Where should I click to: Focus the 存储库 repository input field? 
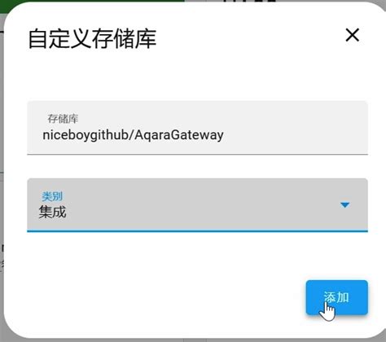coord(197,128)
